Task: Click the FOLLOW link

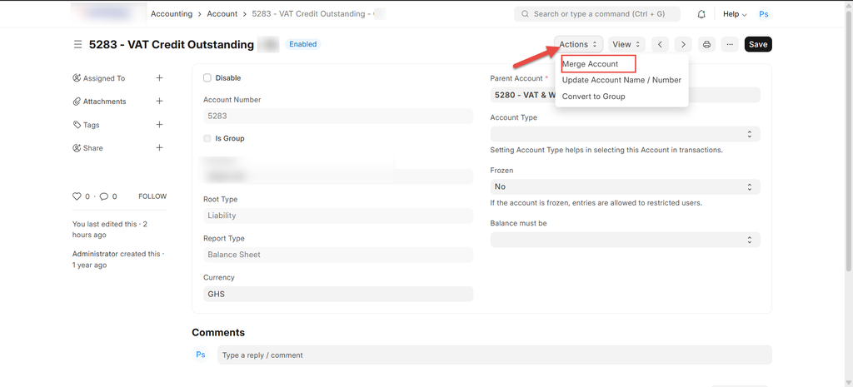Action: pyautogui.click(x=152, y=196)
